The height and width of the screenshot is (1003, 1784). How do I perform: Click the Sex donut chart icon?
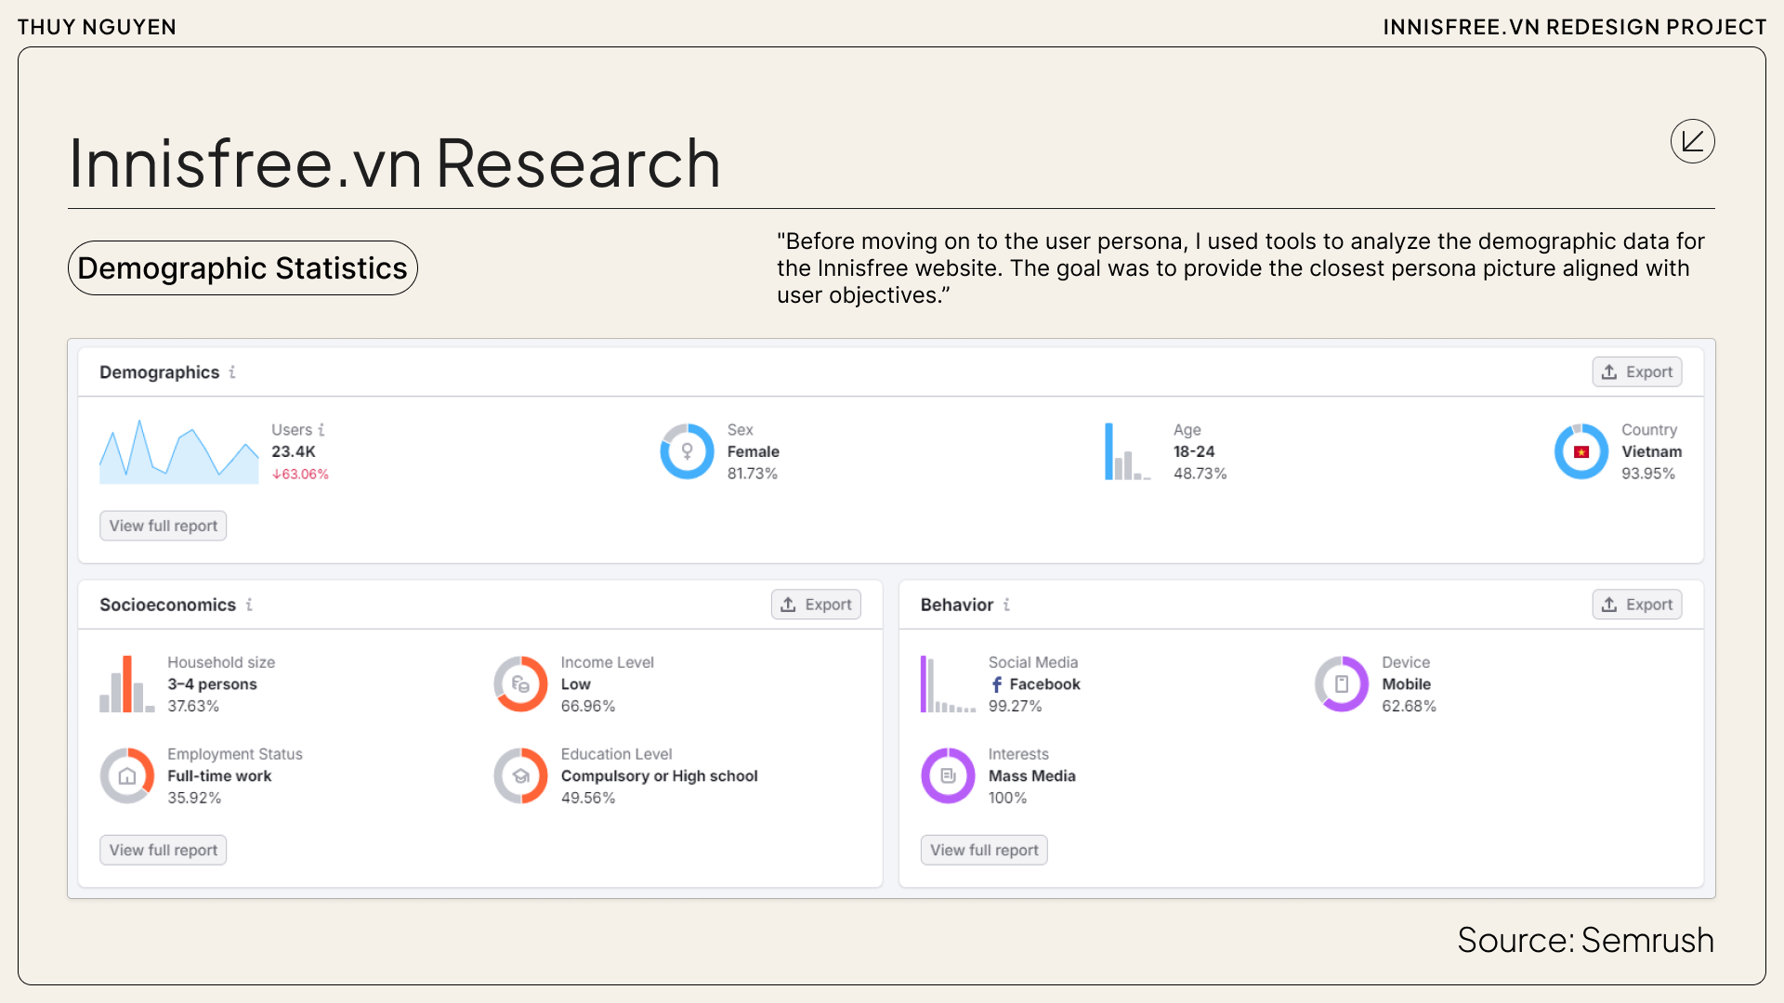pyautogui.click(x=688, y=451)
